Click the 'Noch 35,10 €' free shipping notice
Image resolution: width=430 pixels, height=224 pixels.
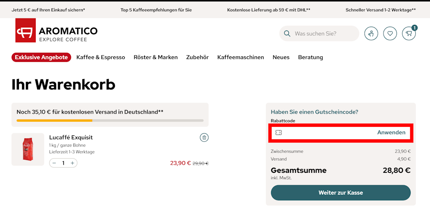pos(90,112)
